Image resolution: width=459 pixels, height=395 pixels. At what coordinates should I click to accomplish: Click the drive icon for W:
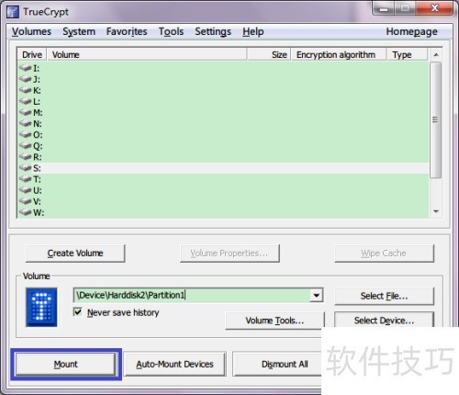tap(26, 212)
